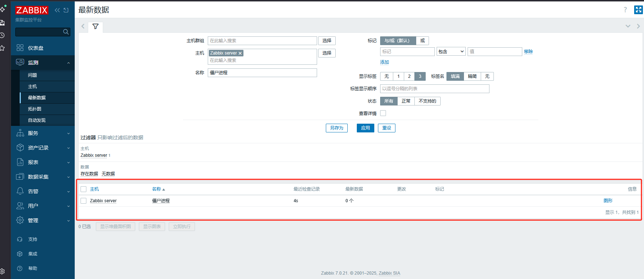
Task: Select 或 tag evaluation option
Action: (x=422, y=41)
